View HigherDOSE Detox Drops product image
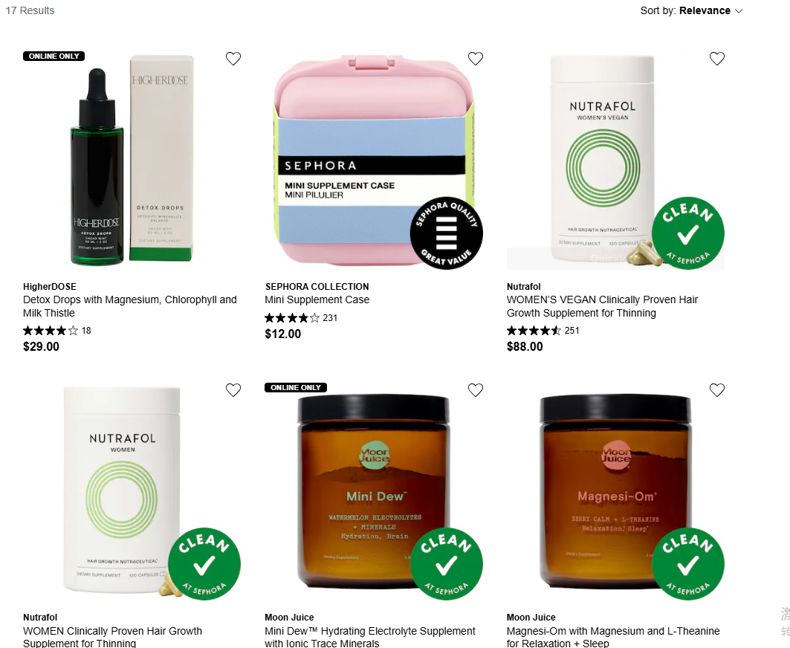Image resolution: width=790 pixels, height=648 pixels. 132,161
